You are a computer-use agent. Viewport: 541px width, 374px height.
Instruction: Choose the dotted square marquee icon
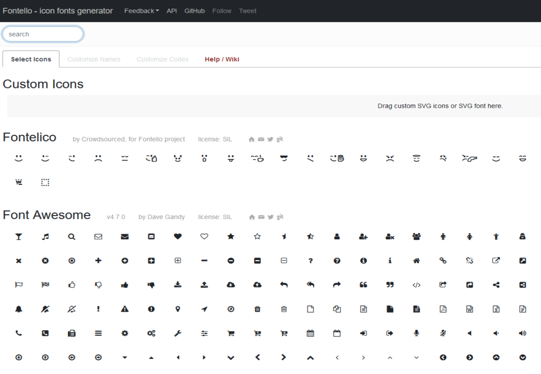tap(45, 182)
